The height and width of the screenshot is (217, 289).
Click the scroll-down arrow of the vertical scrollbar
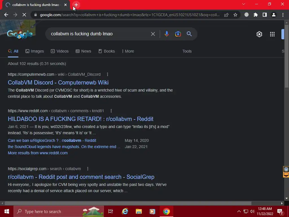point(286,198)
